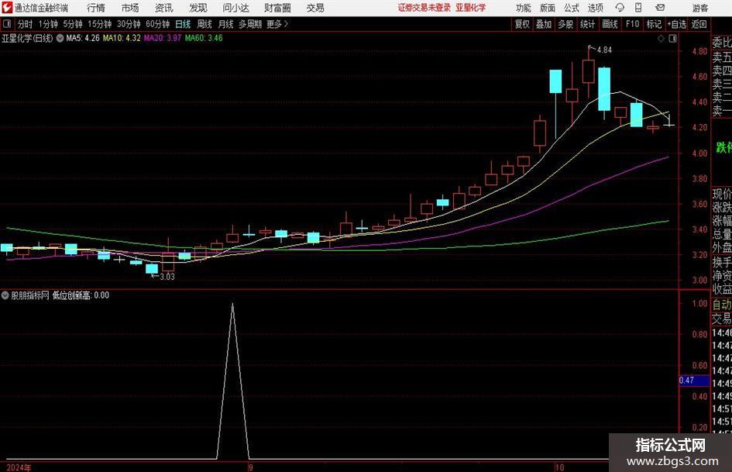This screenshot has height=472, width=732.
Task: Open the mail envelope icon
Action: (660, 8)
